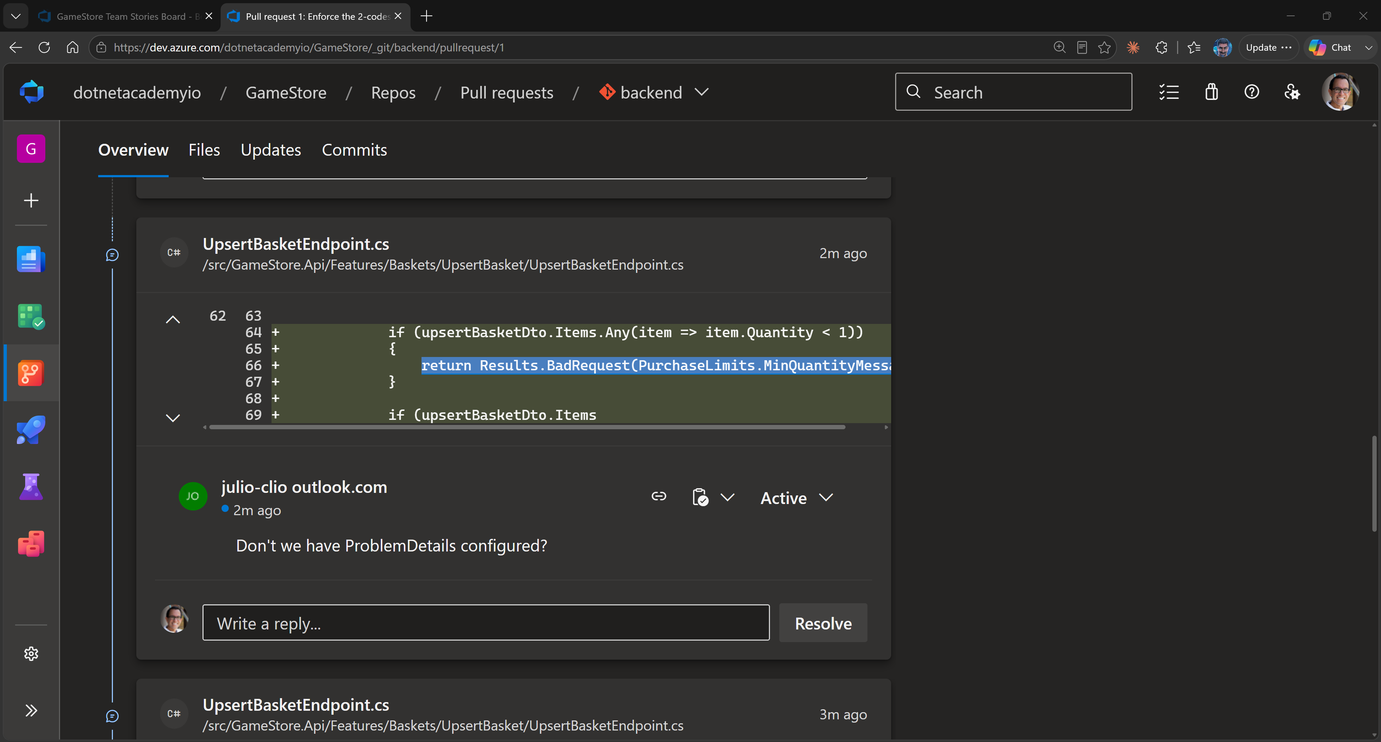Open the GameStore breadcrumb link
Image resolution: width=1381 pixels, height=742 pixels.
pos(286,93)
